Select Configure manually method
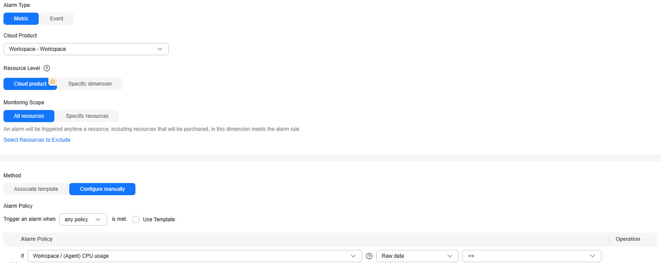The width and height of the screenshot is (661, 263). click(102, 189)
